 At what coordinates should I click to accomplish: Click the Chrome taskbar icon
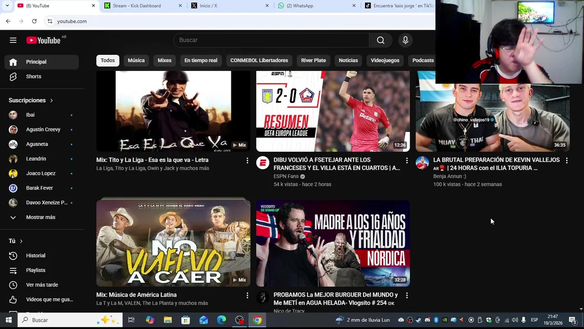tap(257, 320)
